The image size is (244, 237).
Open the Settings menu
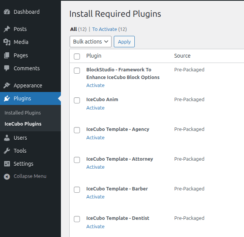coord(23,164)
